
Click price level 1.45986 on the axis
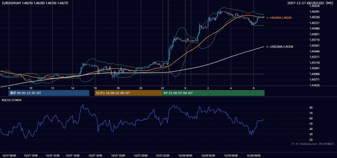pos(315,28)
